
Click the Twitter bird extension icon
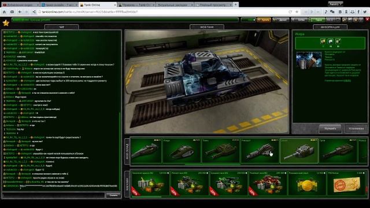(365, 12)
